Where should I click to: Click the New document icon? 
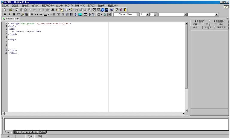click(4, 10)
